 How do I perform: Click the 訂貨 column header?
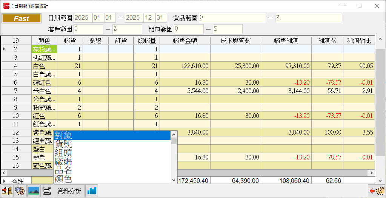click(121, 40)
